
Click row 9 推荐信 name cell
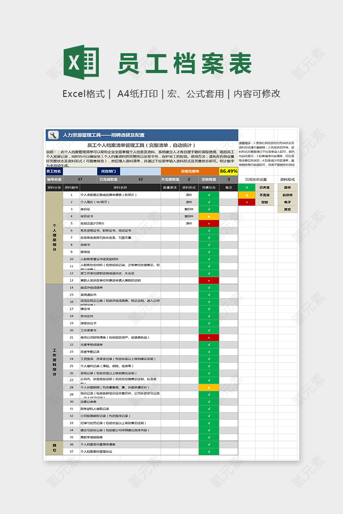tap(120, 252)
